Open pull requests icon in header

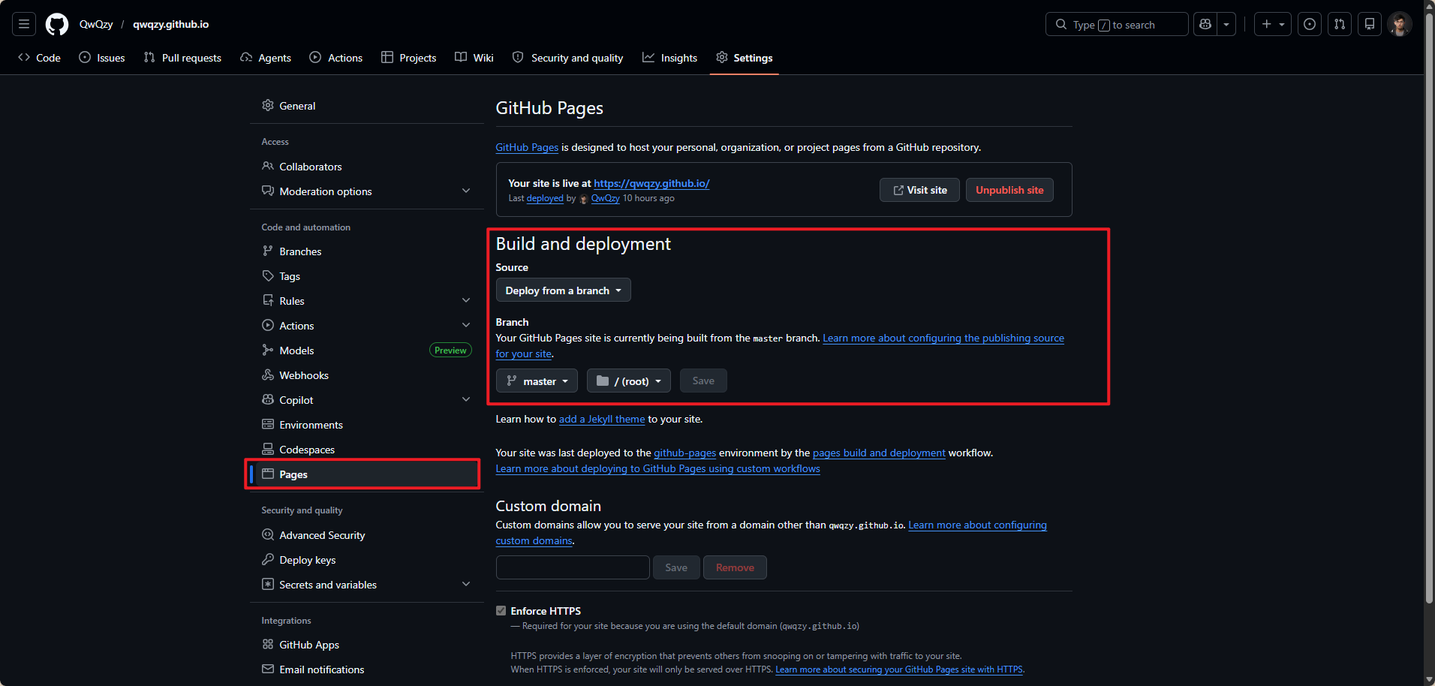tap(1340, 24)
